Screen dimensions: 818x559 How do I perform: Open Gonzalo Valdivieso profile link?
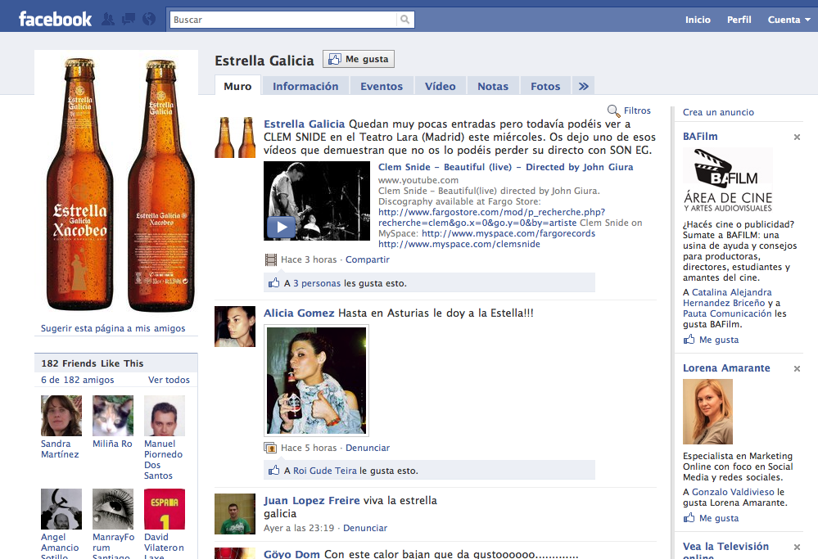[733, 492]
